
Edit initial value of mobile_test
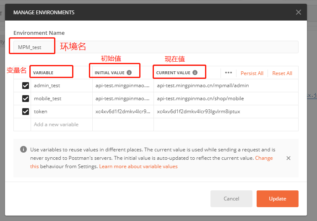tap(123, 99)
